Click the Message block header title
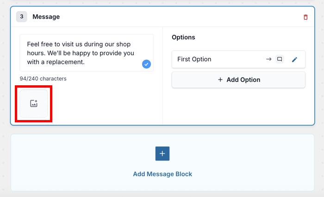The width and height of the screenshot is (324, 197). (x=46, y=17)
